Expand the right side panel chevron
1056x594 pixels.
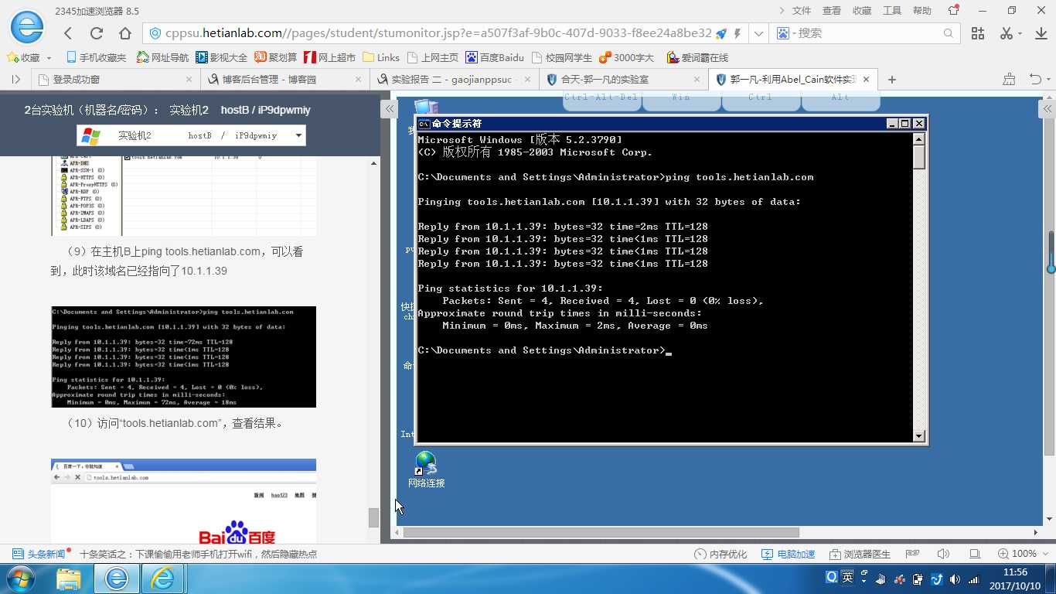(x=1048, y=109)
